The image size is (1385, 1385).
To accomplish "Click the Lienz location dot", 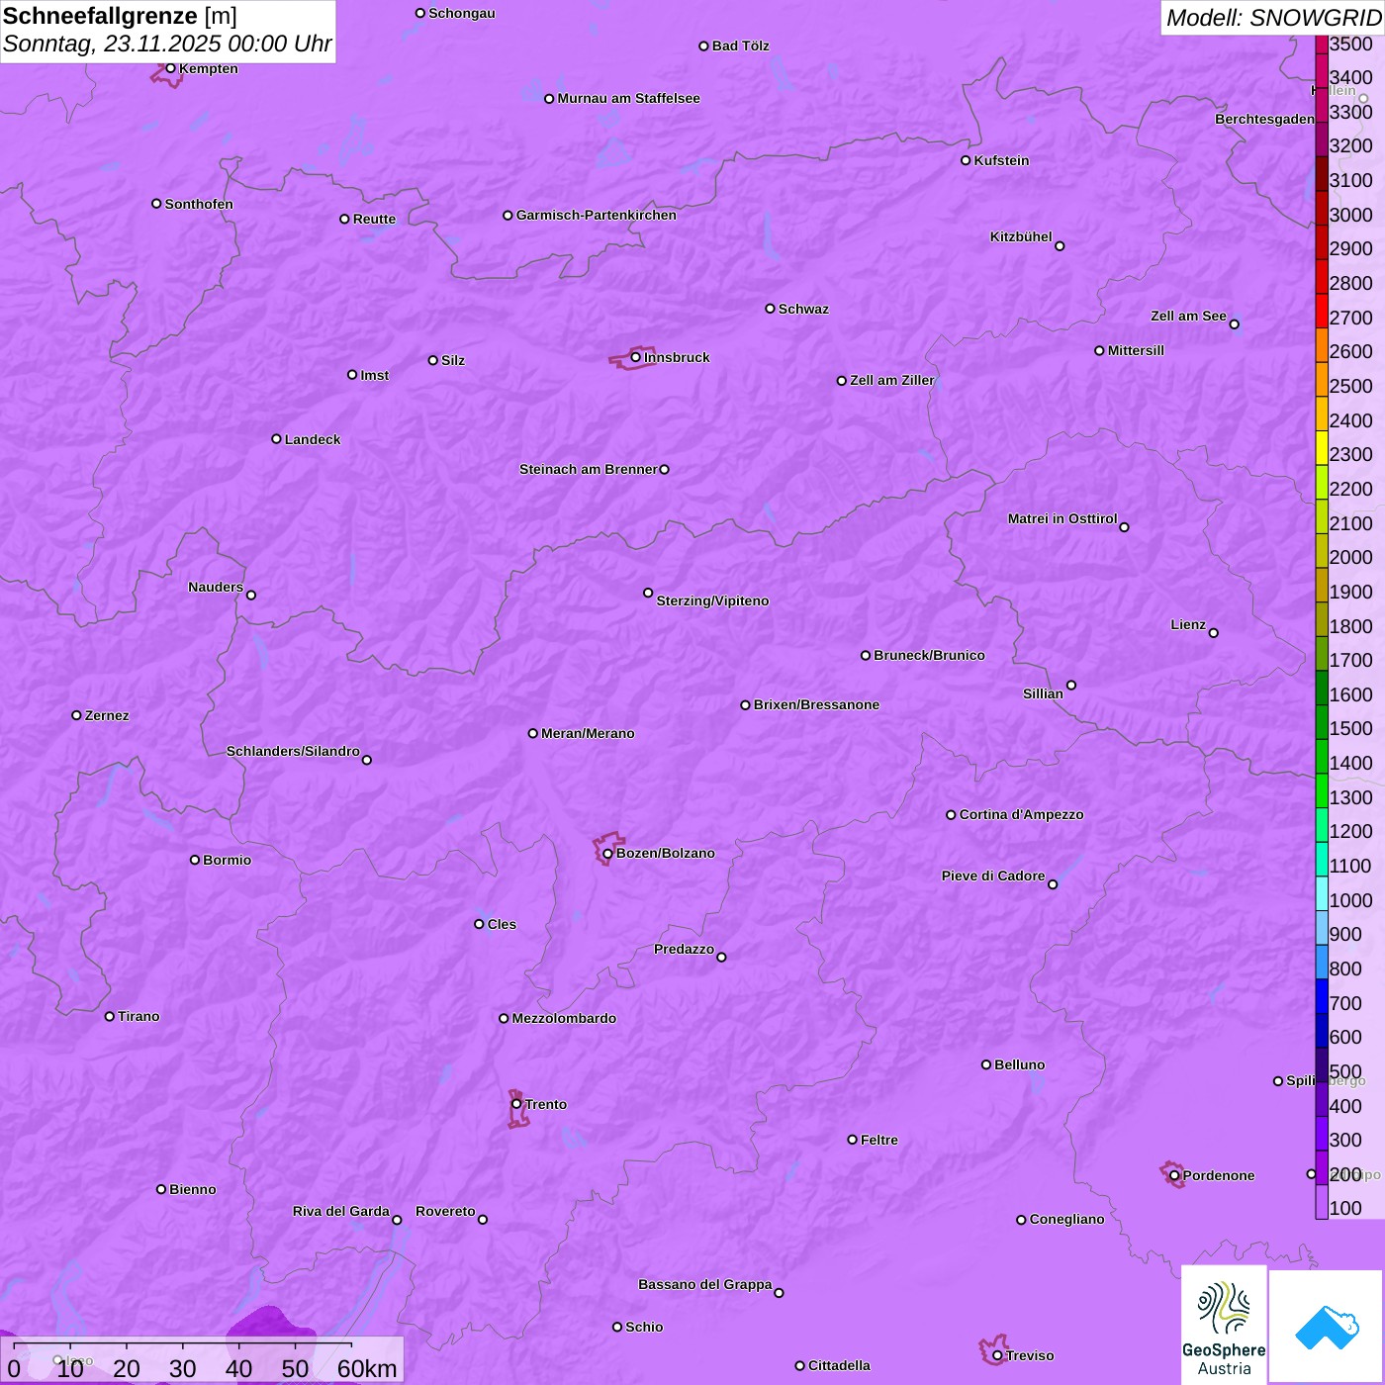I will click(x=1214, y=633).
